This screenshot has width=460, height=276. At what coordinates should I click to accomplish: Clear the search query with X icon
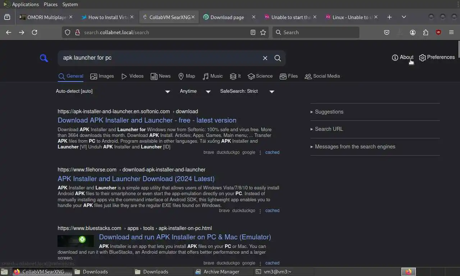(x=265, y=58)
